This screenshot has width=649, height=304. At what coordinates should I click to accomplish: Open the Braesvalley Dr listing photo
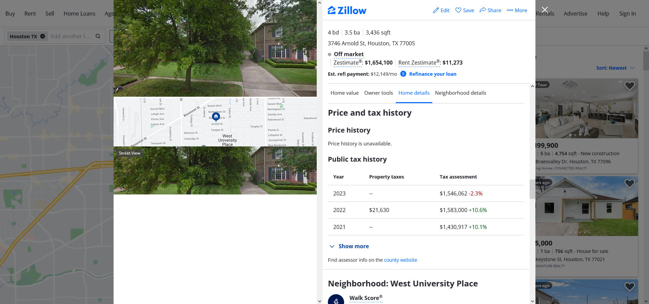point(586,108)
